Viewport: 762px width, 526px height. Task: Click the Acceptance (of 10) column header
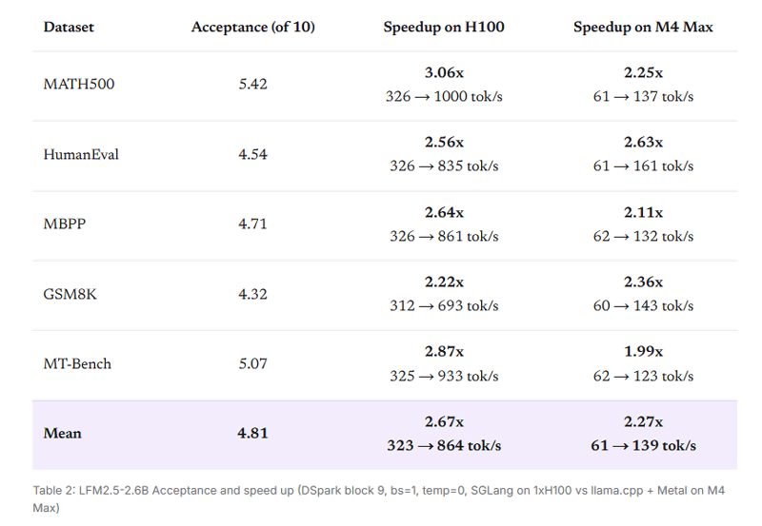[252, 27]
